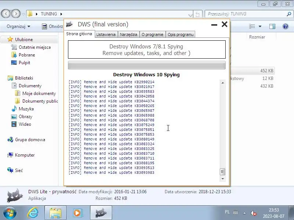Click Destroy Windows 7/8.1 Spying button
The width and height of the screenshot is (294, 220).
coord(147,49)
